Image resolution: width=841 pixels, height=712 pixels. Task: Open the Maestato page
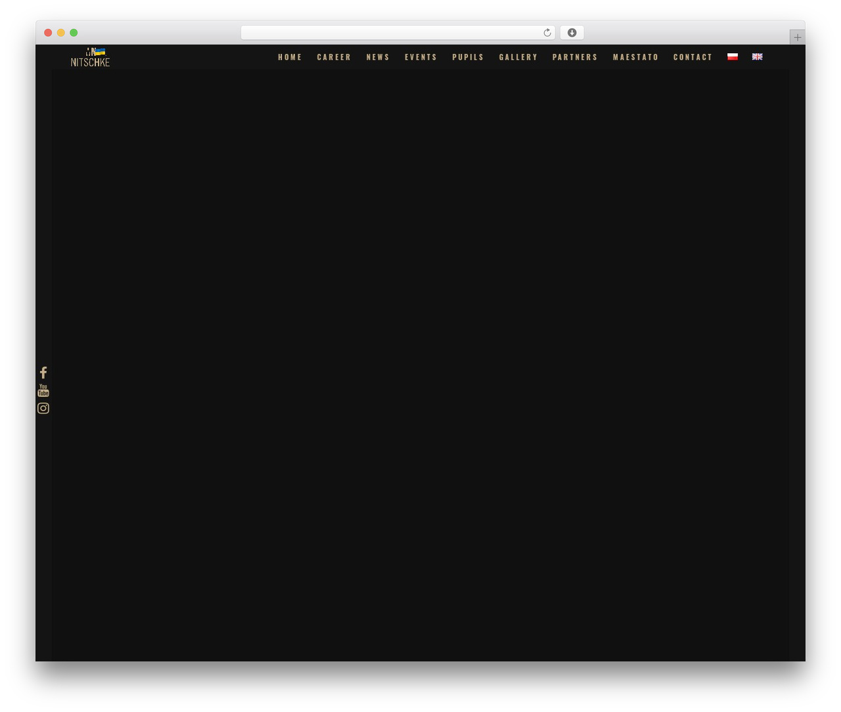[635, 57]
